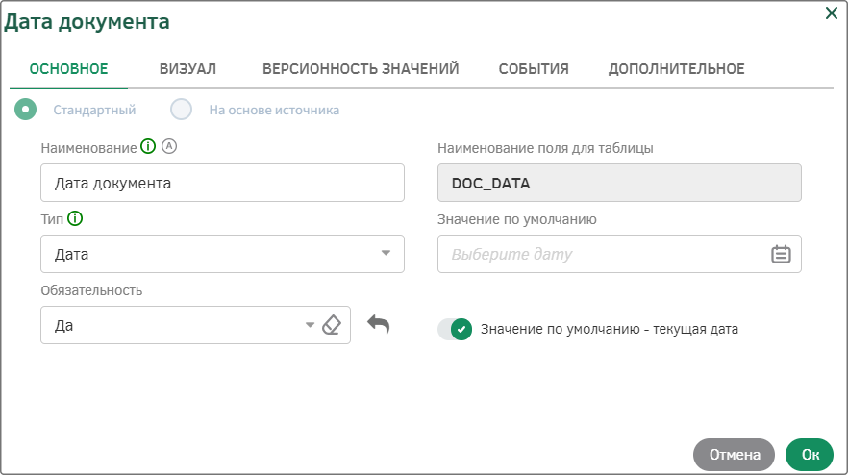Confirm with the Ок button

810,455
